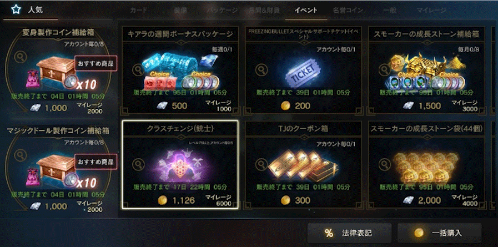The image size is (498, 247).
Task: Click magnifier icon on マジックドール製作コイン補給箱
Action: point(21,154)
